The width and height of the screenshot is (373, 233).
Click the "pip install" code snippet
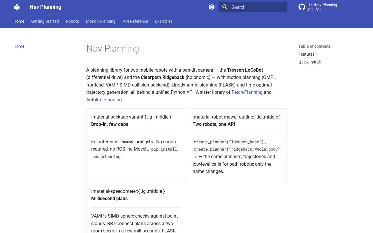point(164,149)
